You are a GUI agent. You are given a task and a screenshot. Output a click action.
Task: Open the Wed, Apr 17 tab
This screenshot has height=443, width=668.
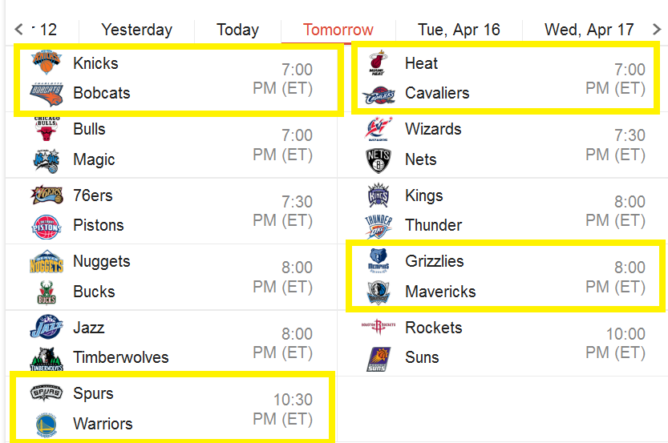click(589, 30)
